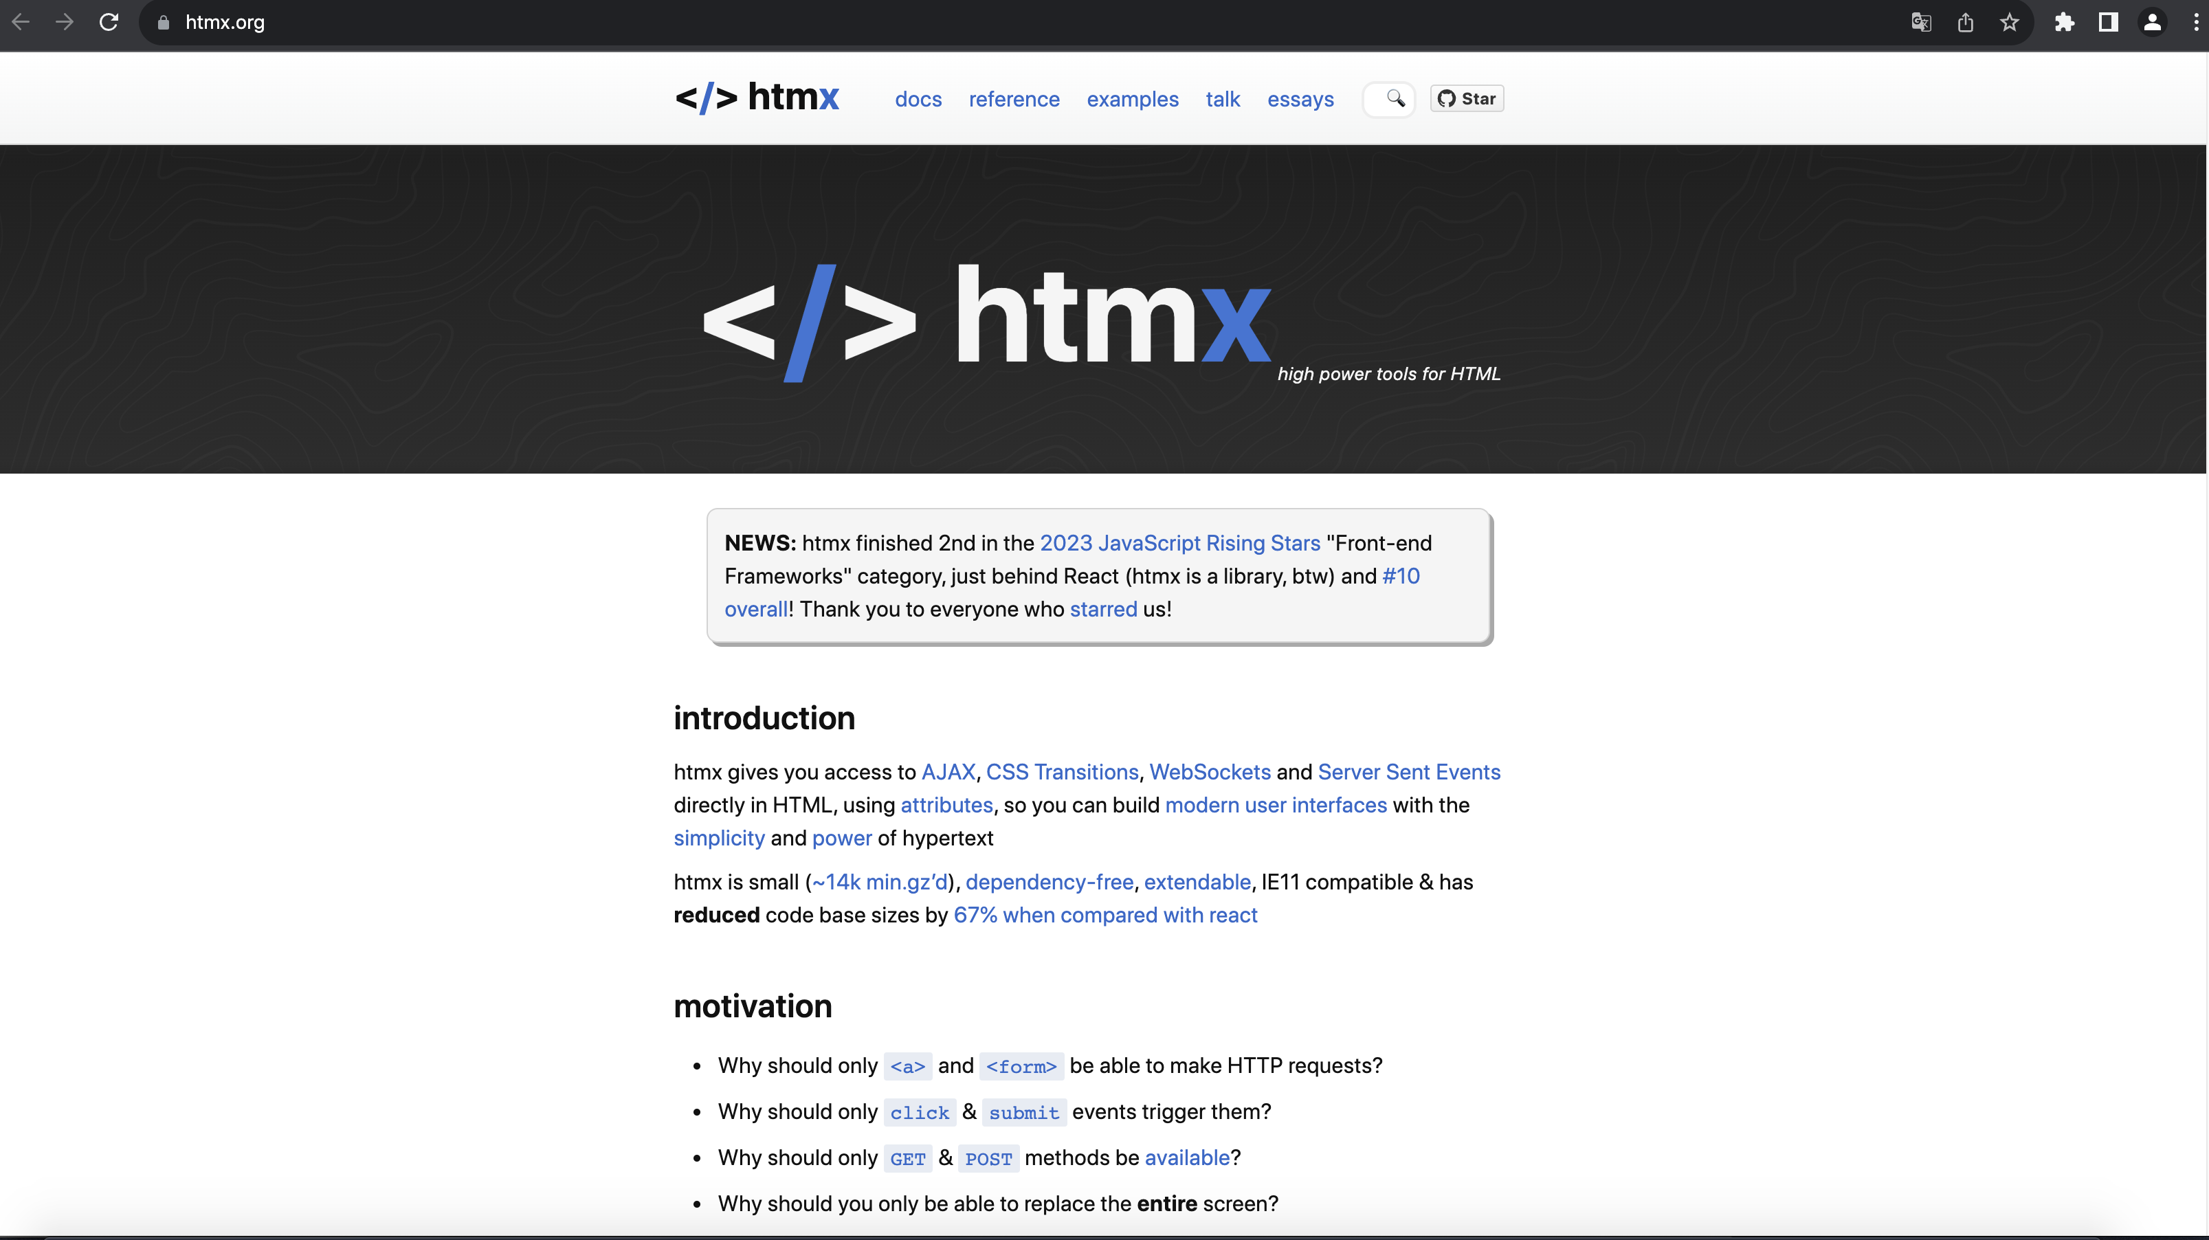
Task: Click the lock icon in address bar
Action: [x=163, y=22]
